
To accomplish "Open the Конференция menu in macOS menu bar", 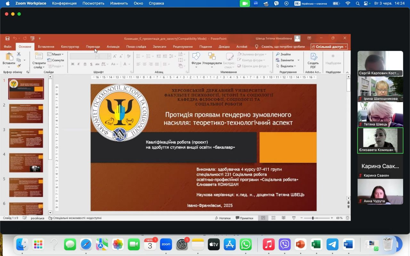I will (64, 3).
